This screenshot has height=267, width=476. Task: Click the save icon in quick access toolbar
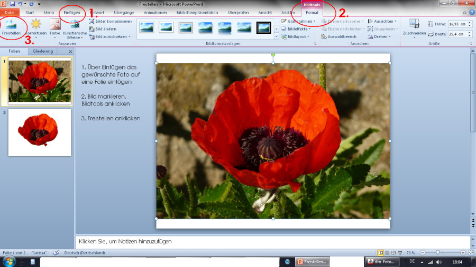click(12, 4)
